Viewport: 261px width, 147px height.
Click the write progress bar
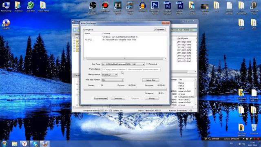coord(125,90)
